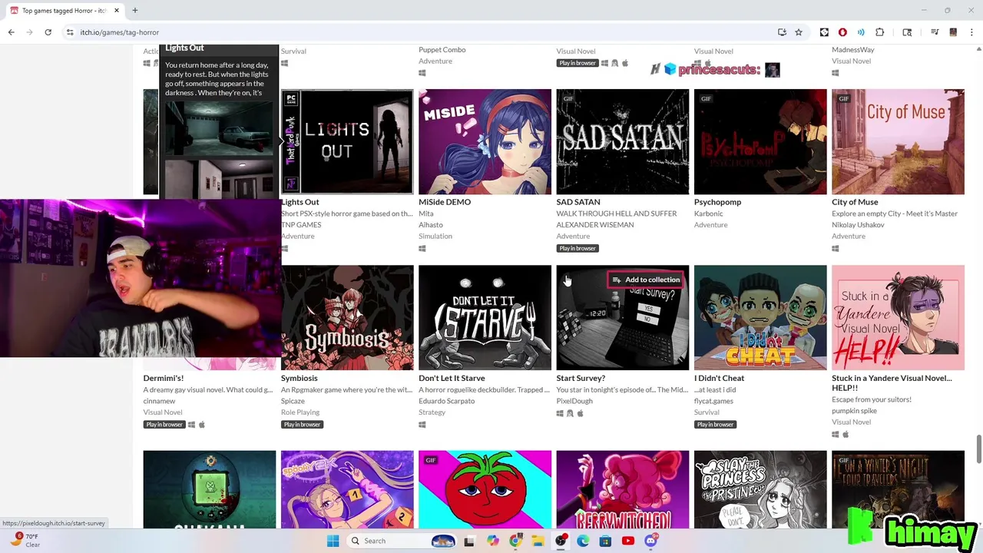Open the Chrome profile avatar

[953, 32]
